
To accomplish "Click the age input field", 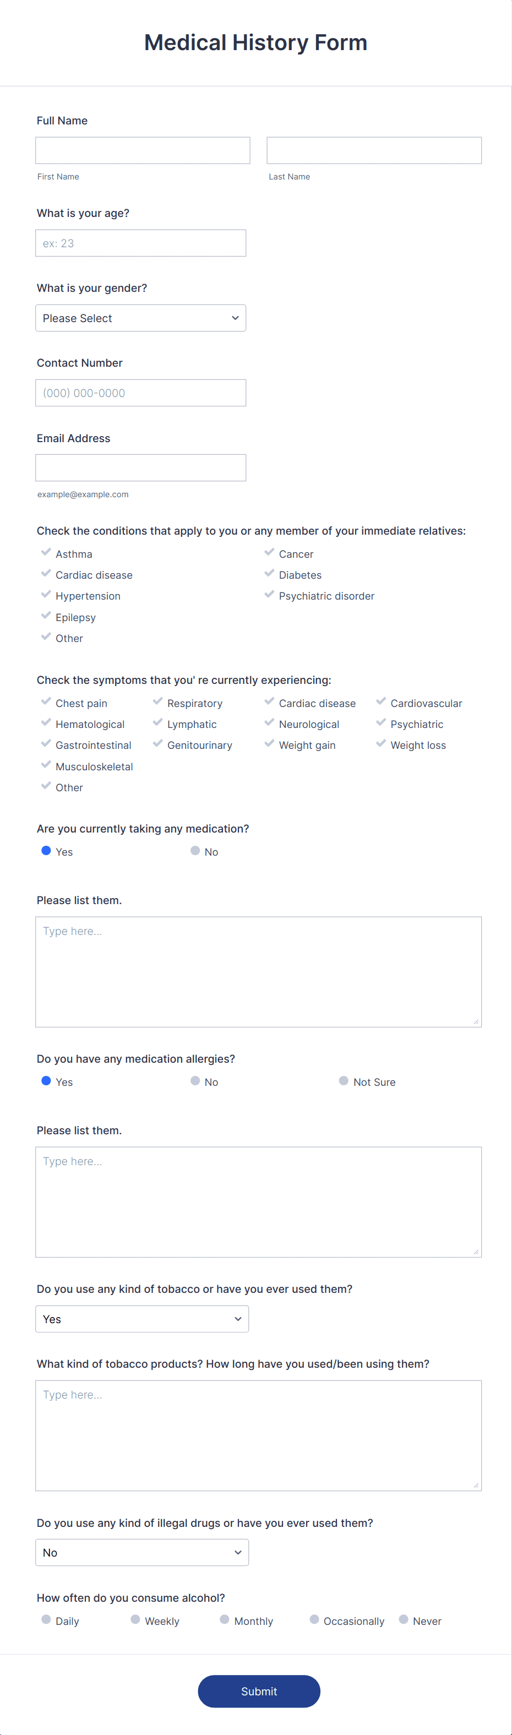I will 140,242.
